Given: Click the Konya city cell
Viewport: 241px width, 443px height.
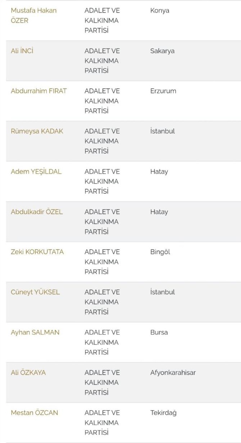Looking at the screenshot, I should 160,10.
